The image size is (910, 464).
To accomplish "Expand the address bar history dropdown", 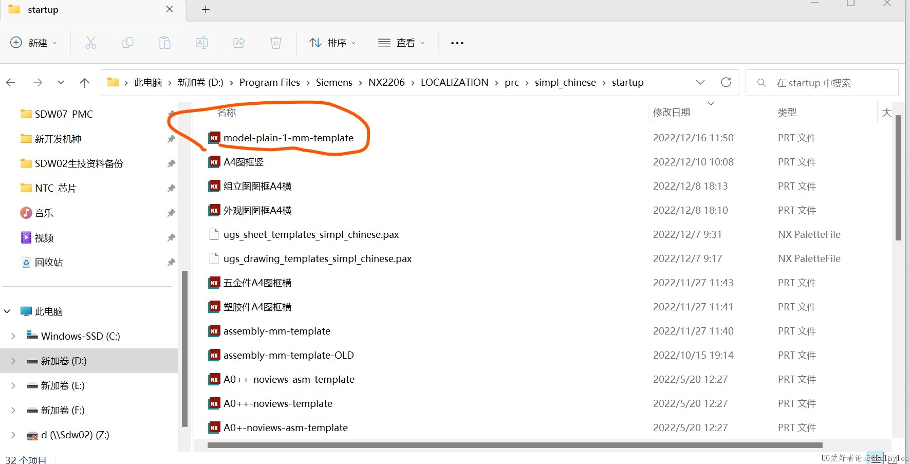I will [700, 82].
